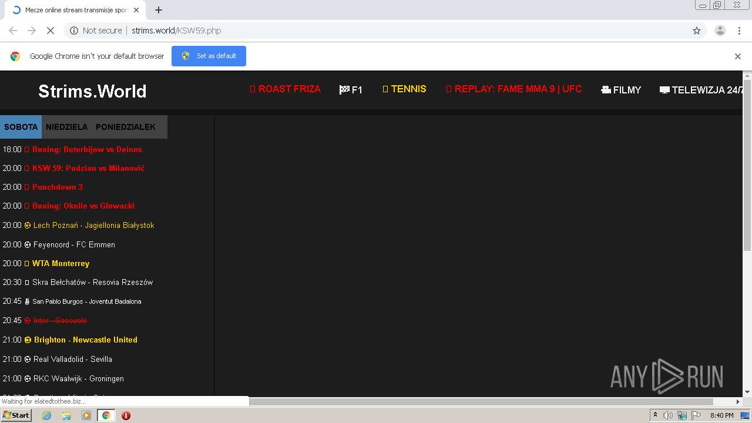Click the 8:40 PM system clock

[x=722, y=415]
